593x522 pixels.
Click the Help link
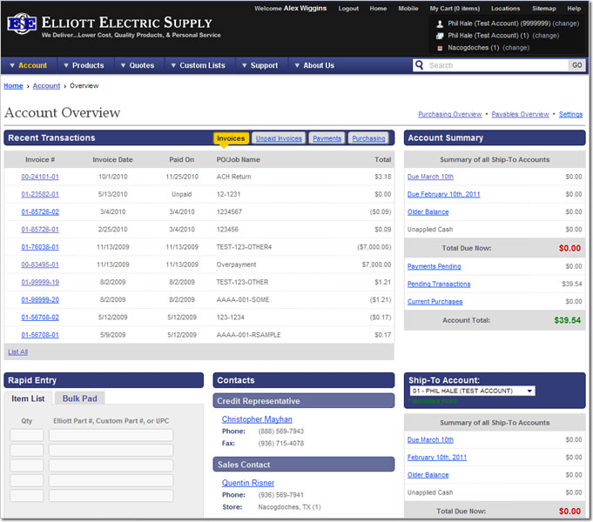click(x=574, y=9)
